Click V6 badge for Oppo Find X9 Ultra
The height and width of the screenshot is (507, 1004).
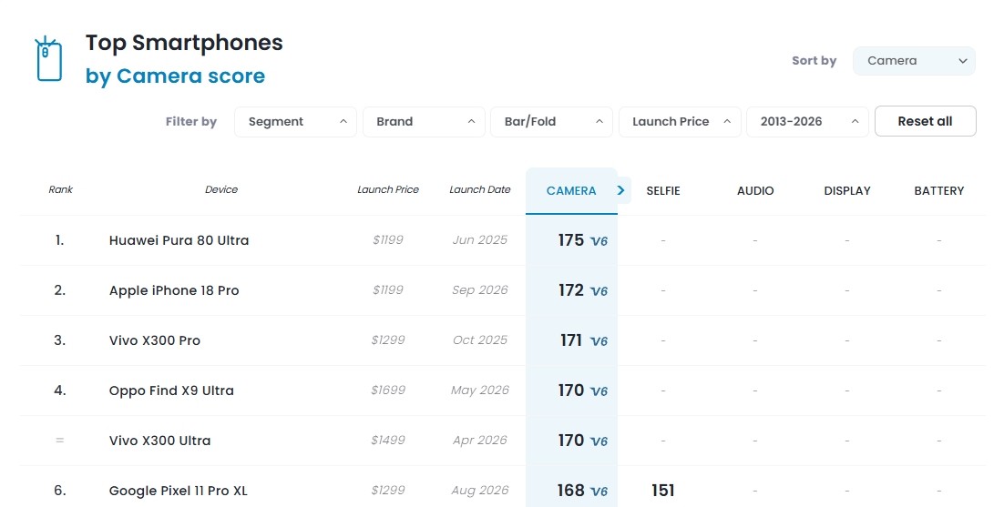pyautogui.click(x=599, y=391)
